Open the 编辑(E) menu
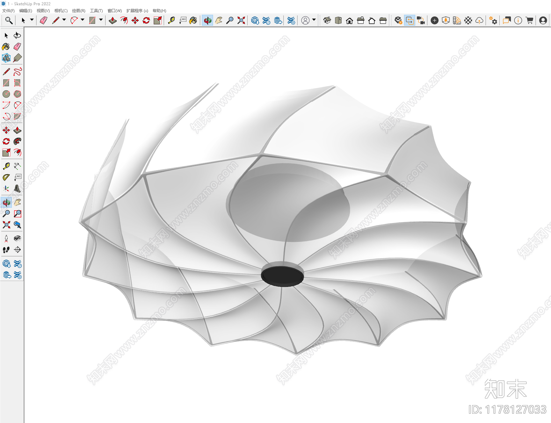551x423 pixels. 25,11
